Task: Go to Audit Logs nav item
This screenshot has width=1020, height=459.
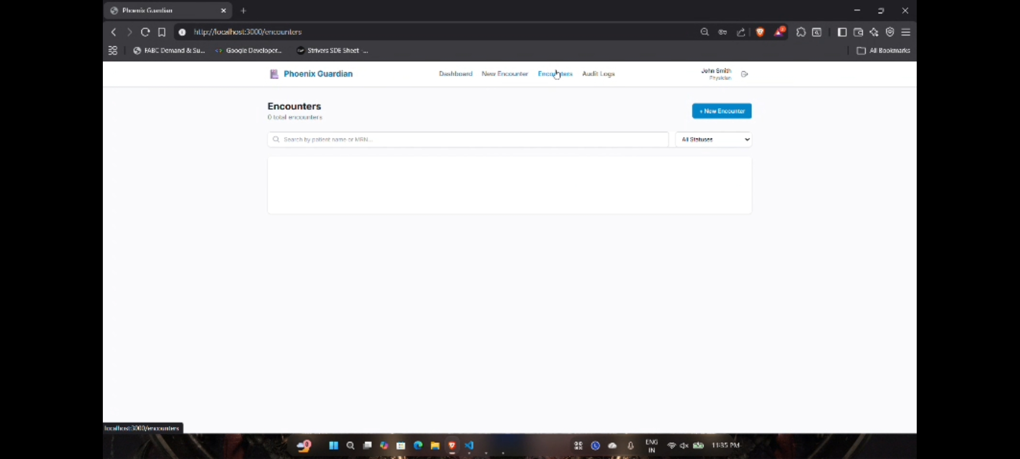Action: 598,74
